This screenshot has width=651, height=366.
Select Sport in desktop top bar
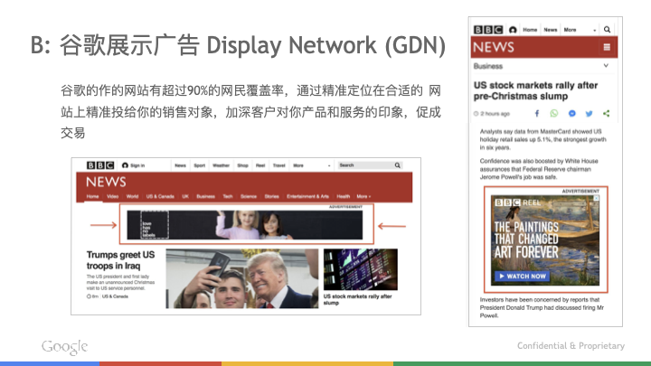(x=200, y=165)
